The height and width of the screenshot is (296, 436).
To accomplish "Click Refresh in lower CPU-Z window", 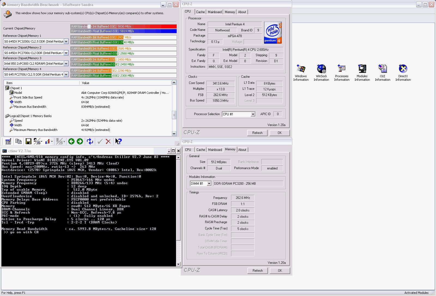I will [x=258, y=271].
